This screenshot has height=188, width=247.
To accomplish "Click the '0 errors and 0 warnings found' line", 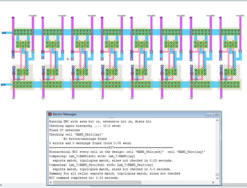I will click(x=90, y=143).
